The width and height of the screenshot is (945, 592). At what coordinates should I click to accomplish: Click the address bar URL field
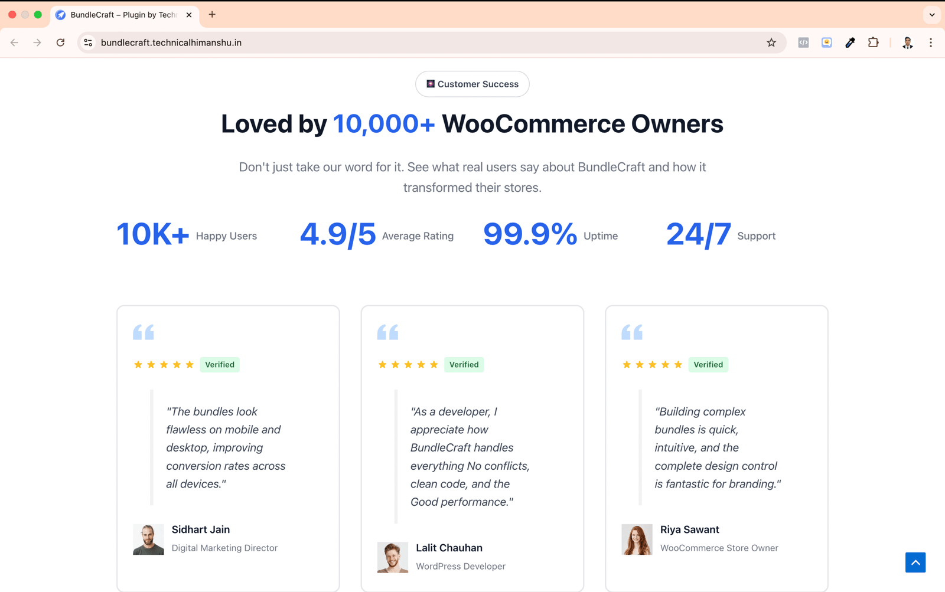[413, 42]
